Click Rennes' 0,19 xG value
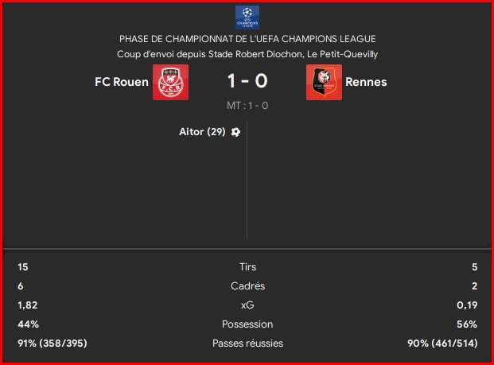Screen dimensions: 494x365 coord(465,305)
